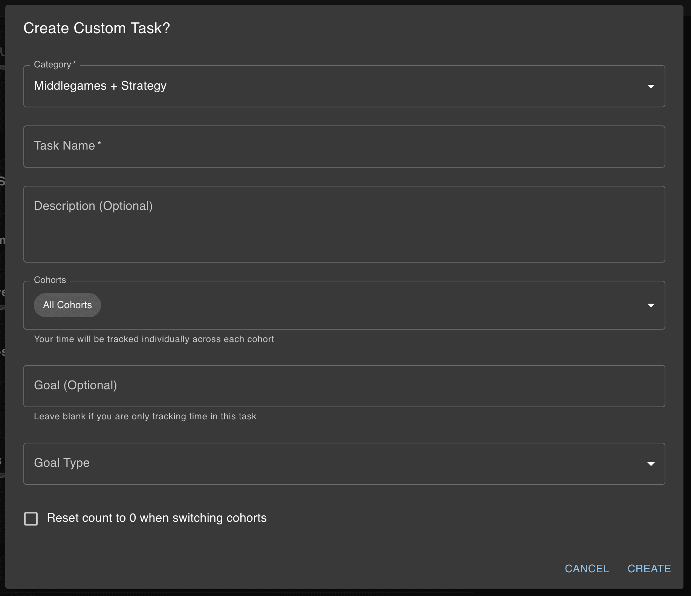Screen dimensions: 691x596
Task: Open the Cohorts multi-select dropdown
Action: (344, 305)
